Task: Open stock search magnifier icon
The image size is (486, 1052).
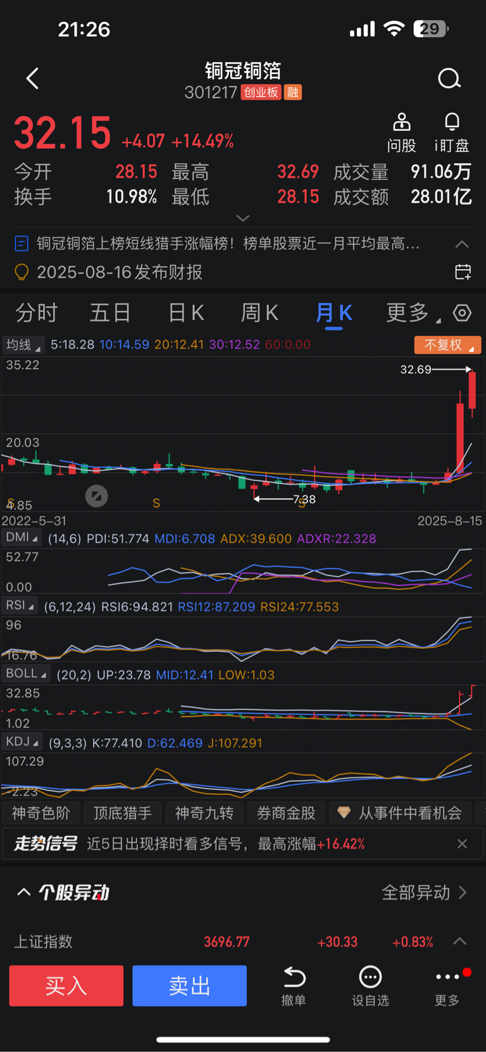Action: point(449,79)
